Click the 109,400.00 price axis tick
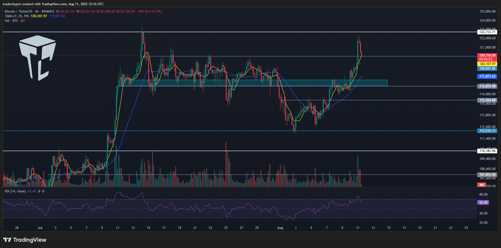501x248 pixels. pyautogui.click(x=487, y=159)
